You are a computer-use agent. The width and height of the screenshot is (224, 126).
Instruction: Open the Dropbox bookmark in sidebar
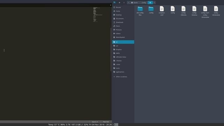pyautogui.click(x=123, y=49)
